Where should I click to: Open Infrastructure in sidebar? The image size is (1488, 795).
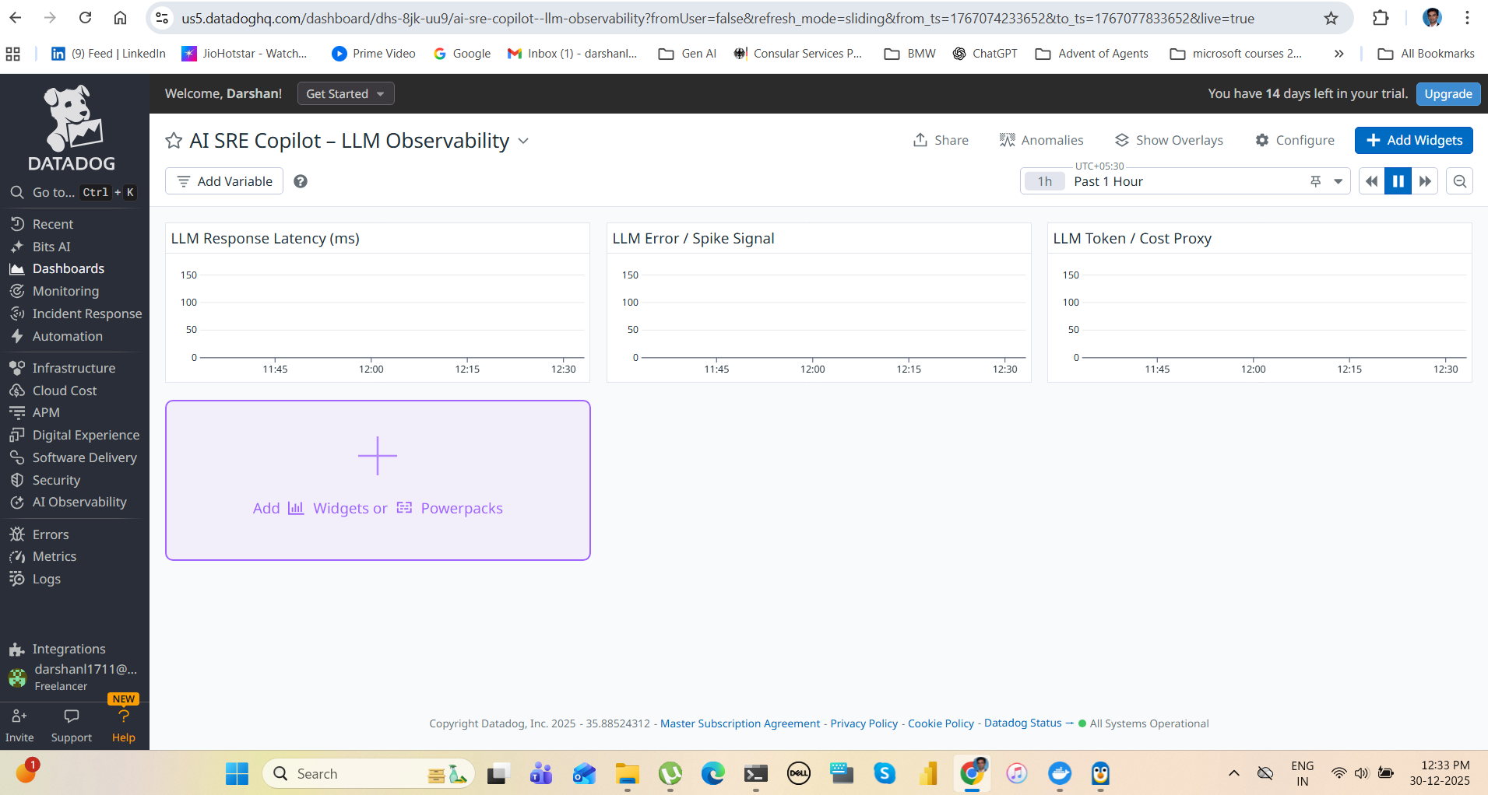click(x=73, y=368)
